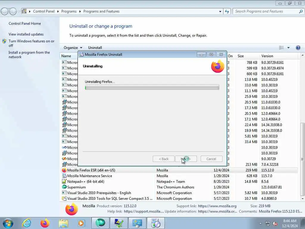Click the change view icon
Screen dimensions: 305x229
click(x=281, y=48)
